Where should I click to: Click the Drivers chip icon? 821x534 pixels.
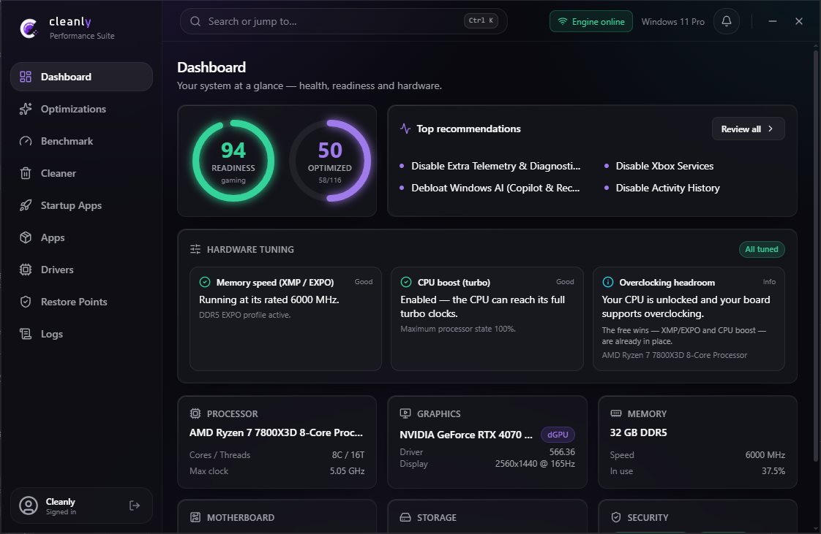tap(26, 270)
